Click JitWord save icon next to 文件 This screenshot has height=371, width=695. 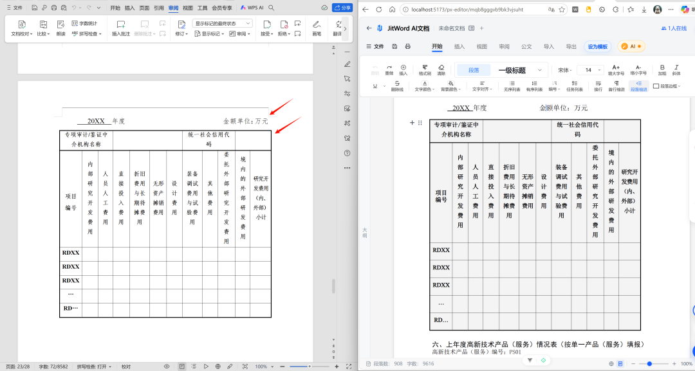click(x=394, y=46)
